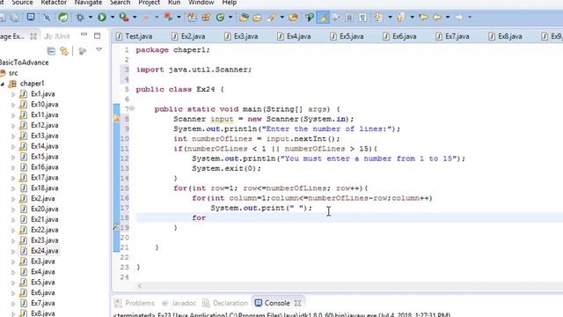Toggle Word Wrap in the toolbar
Image resolution: width=563 pixels, height=317 pixels.
(336, 17)
